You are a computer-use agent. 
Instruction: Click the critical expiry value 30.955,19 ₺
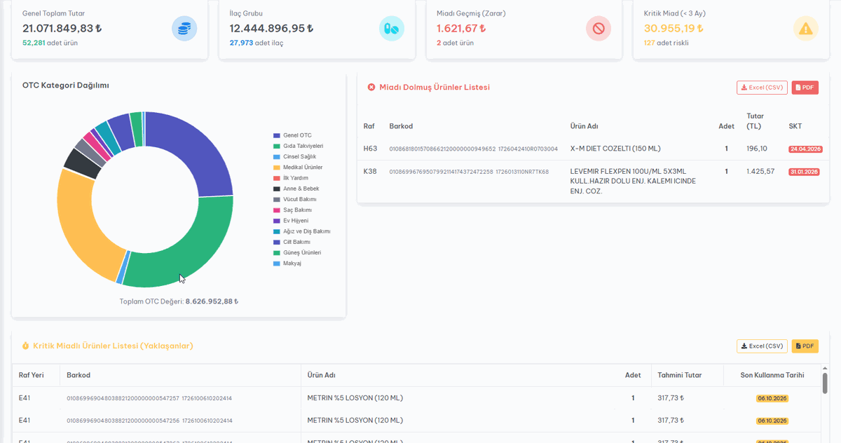tap(674, 29)
